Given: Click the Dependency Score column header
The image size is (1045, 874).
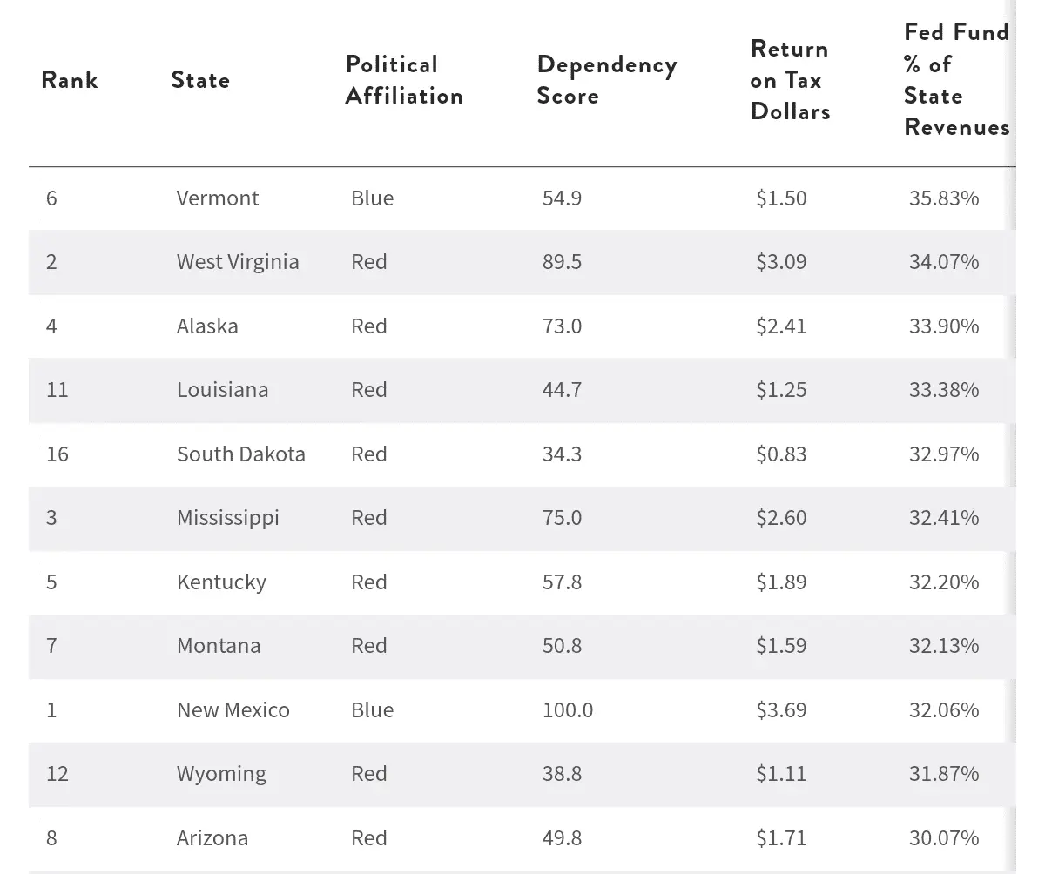Looking at the screenshot, I should (x=606, y=80).
